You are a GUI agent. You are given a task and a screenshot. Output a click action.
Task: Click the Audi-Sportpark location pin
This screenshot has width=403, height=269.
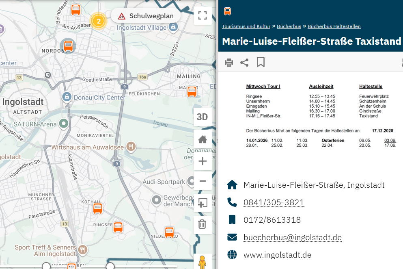pos(190,181)
